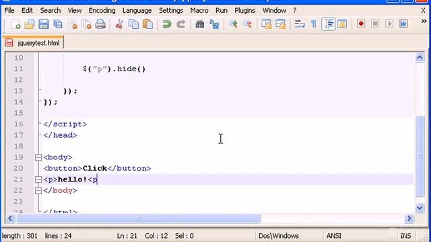Open the Language menu

[137, 11]
